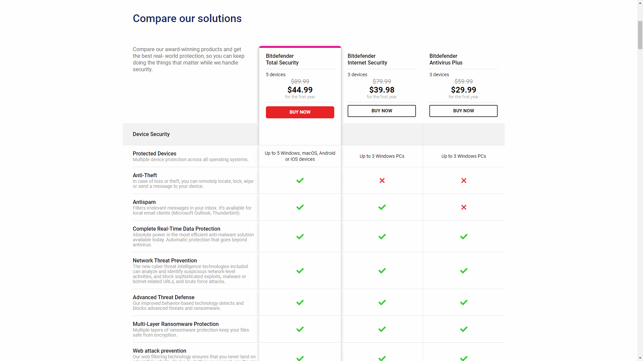Click Multi-Layer Ransomware Protection checkmark, Total Security
643x361 pixels.
(x=300, y=329)
